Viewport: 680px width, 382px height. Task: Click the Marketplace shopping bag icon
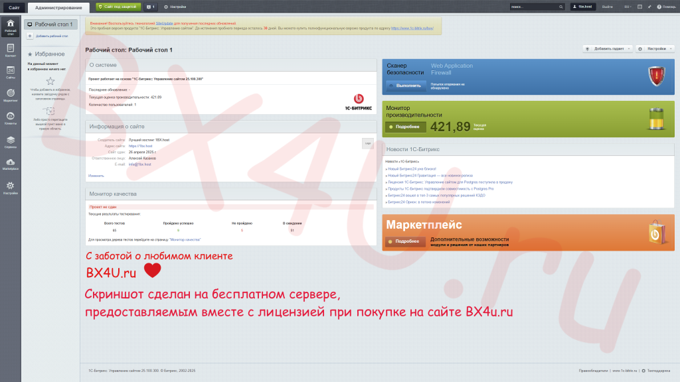tap(657, 232)
